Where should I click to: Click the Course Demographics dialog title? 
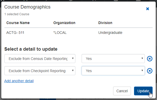[x=27, y=7]
